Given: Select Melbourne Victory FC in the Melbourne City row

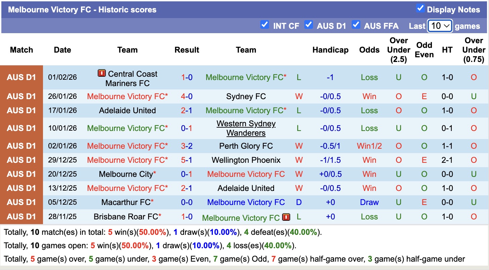Looking at the screenshot, I should coord(246,174).
